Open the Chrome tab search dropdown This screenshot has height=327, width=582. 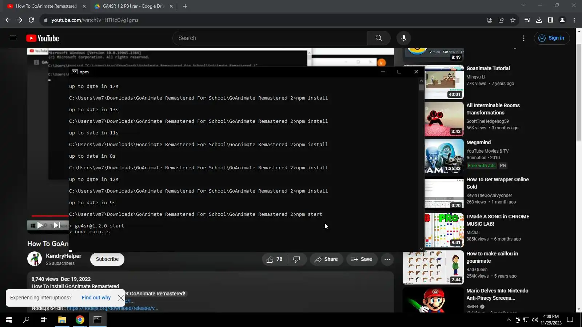coord(523,5)
